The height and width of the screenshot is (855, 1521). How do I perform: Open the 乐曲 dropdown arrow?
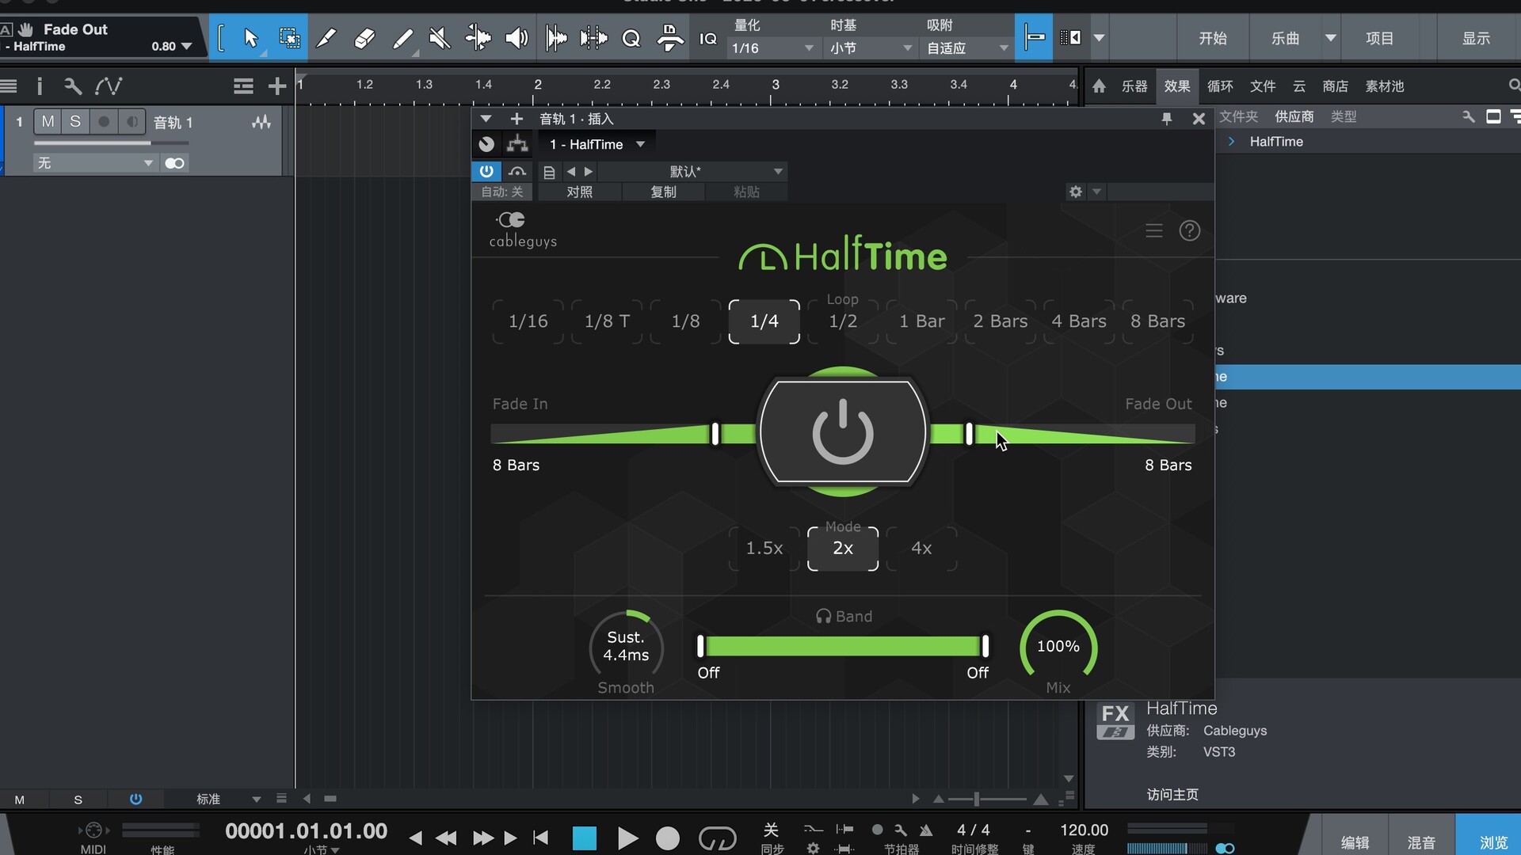(1331, 38)
